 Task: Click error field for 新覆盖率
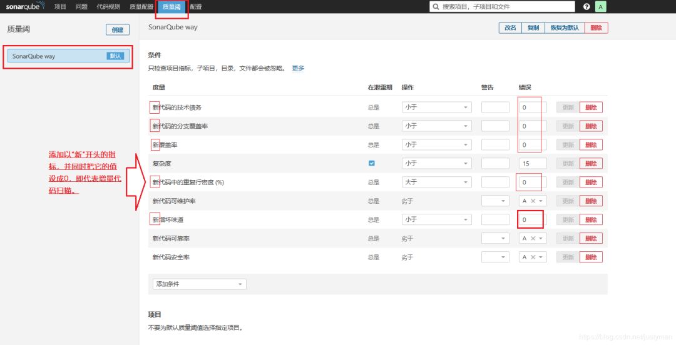(x=533, y=145)
